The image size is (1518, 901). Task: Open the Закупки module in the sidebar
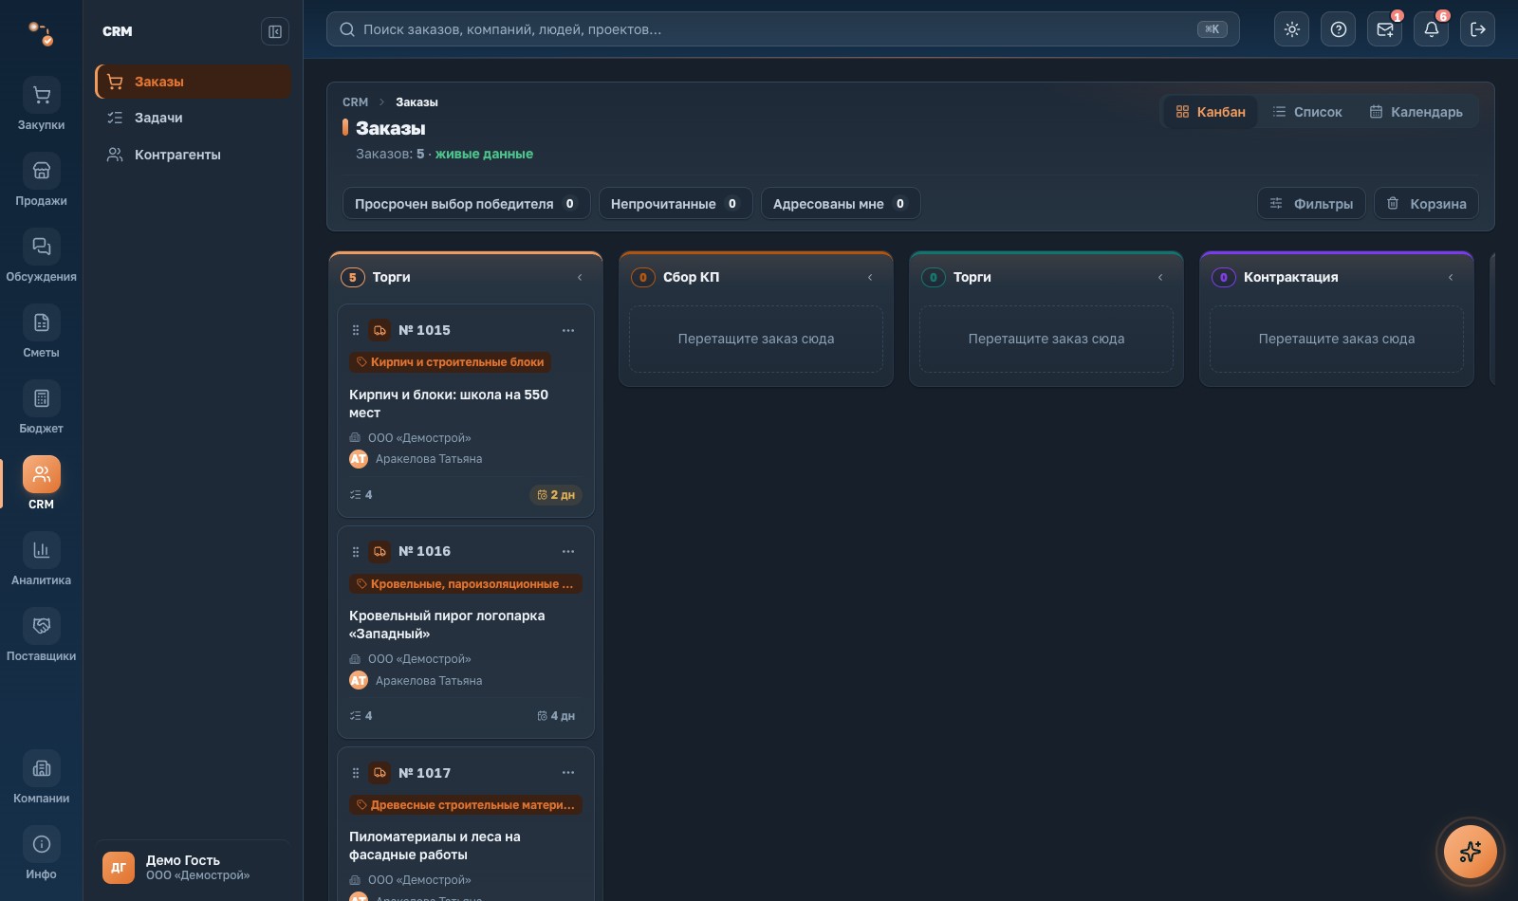[41, 104]
